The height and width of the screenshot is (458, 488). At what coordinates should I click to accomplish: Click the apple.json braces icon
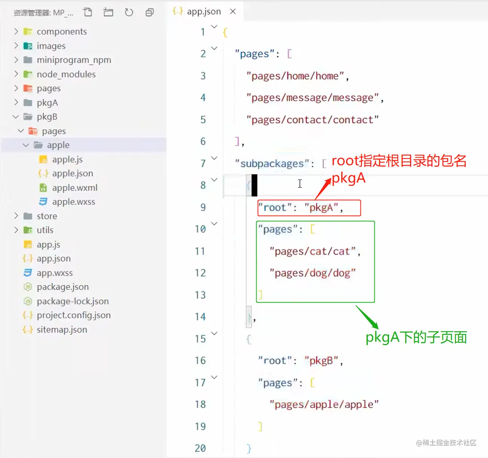(x=43, y=173)
